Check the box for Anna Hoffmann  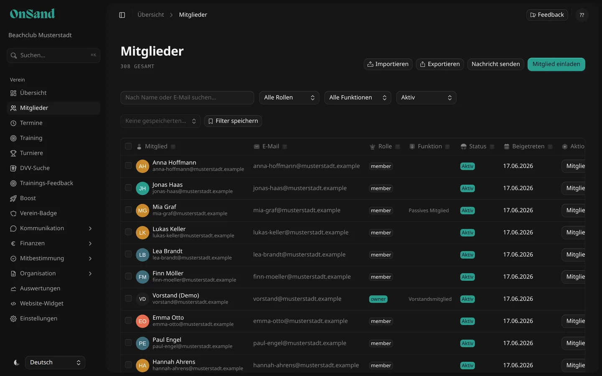128,165
